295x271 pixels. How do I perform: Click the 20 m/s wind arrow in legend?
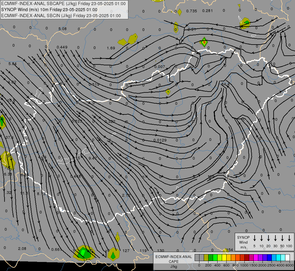[x=268, y=238]
